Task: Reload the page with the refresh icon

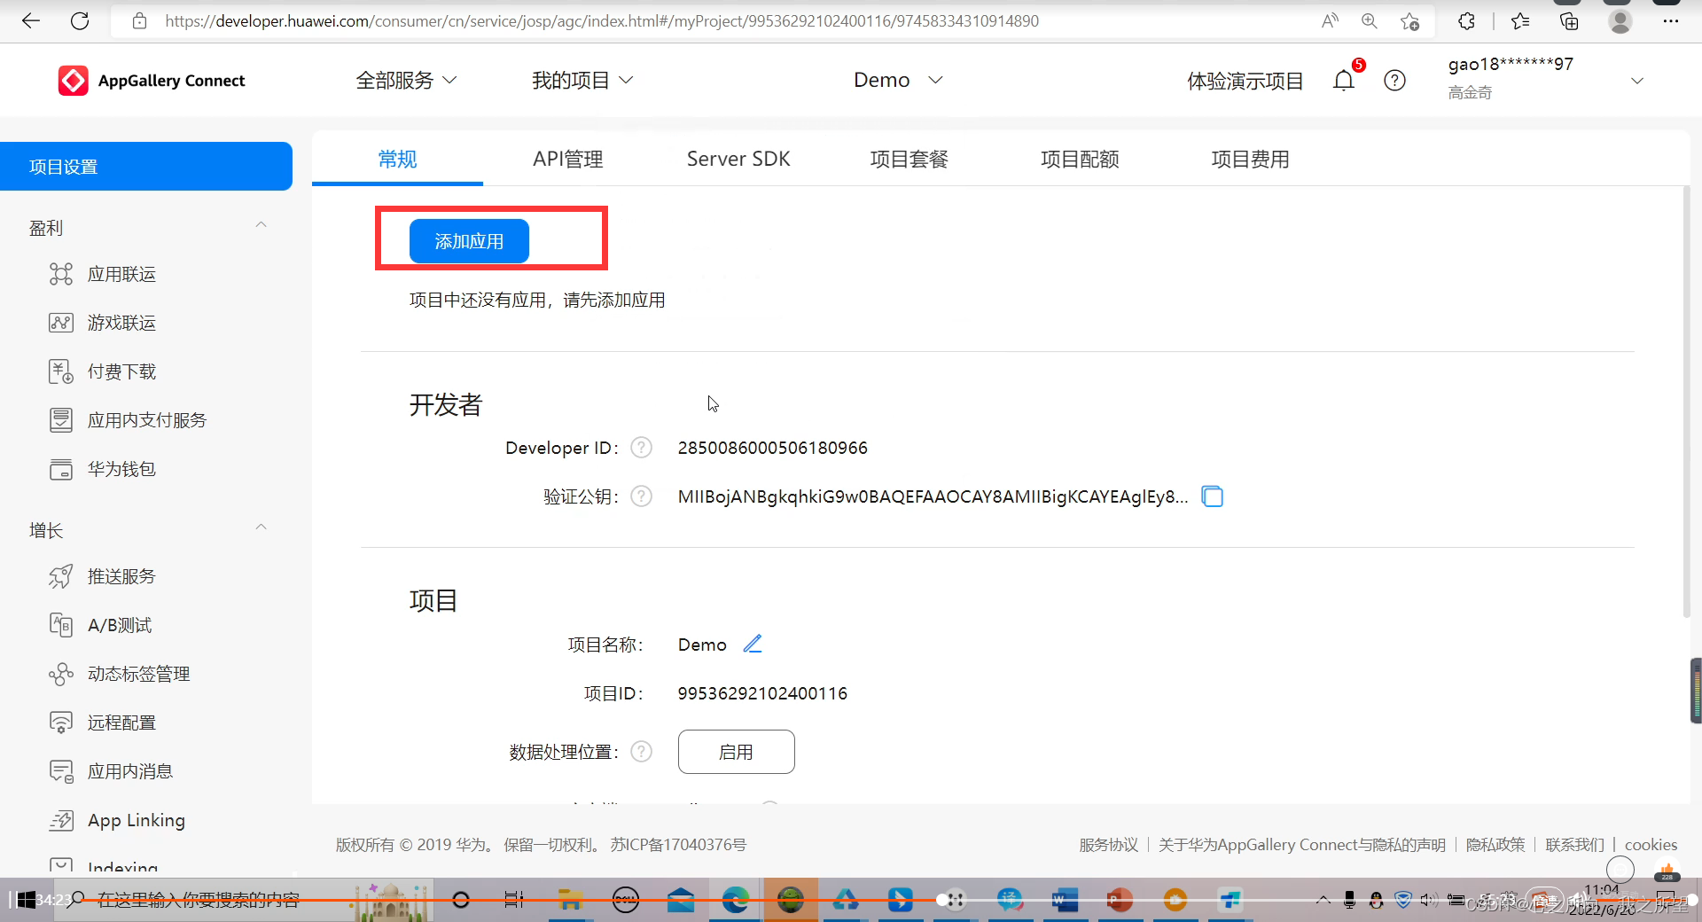Action: click(x=80, y=21)
